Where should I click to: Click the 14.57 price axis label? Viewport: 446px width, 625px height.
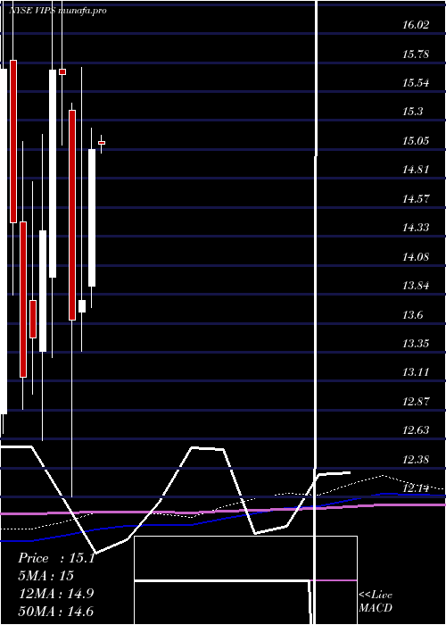(x=416, y=199)
